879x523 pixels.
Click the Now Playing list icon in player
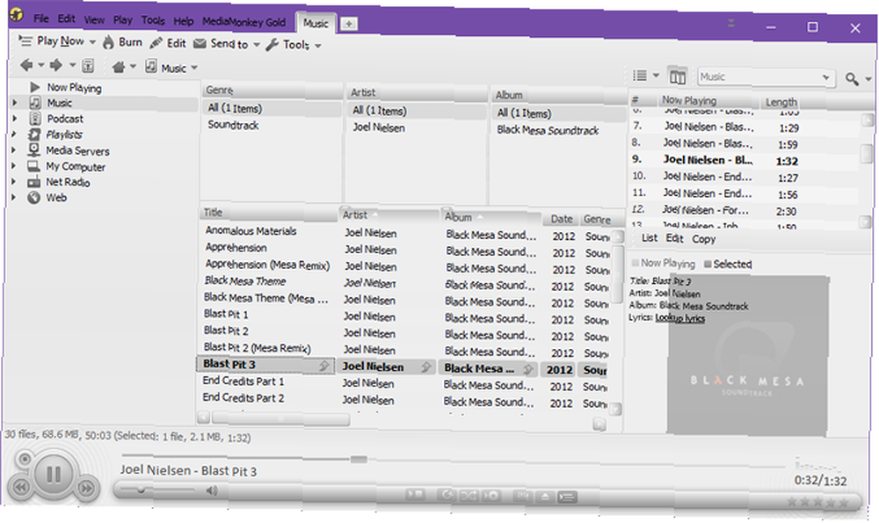coord(568,498)
